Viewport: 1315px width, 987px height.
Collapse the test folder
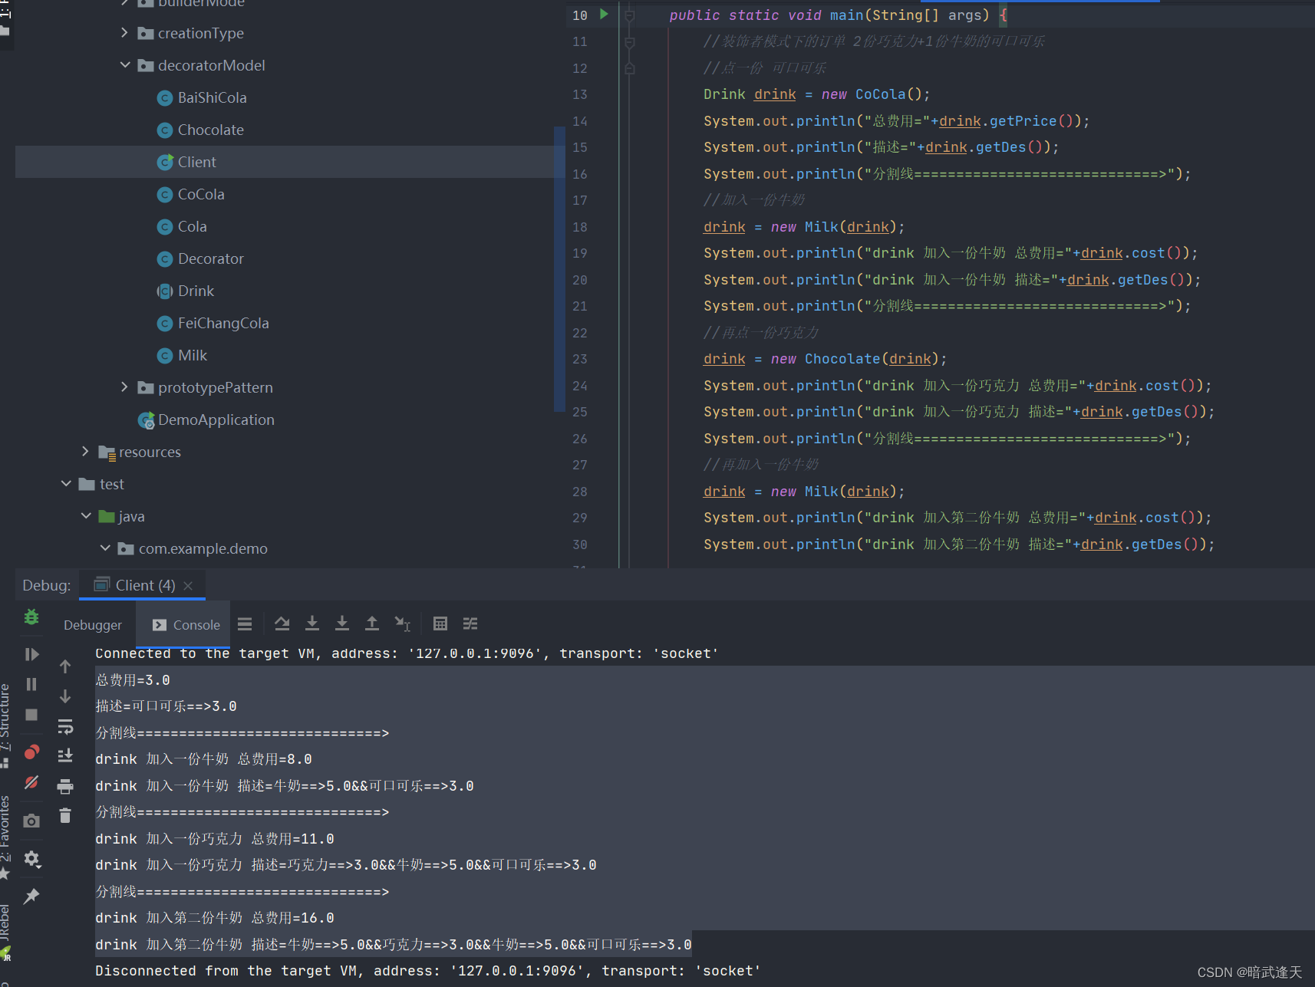click(x=66, y=484)
